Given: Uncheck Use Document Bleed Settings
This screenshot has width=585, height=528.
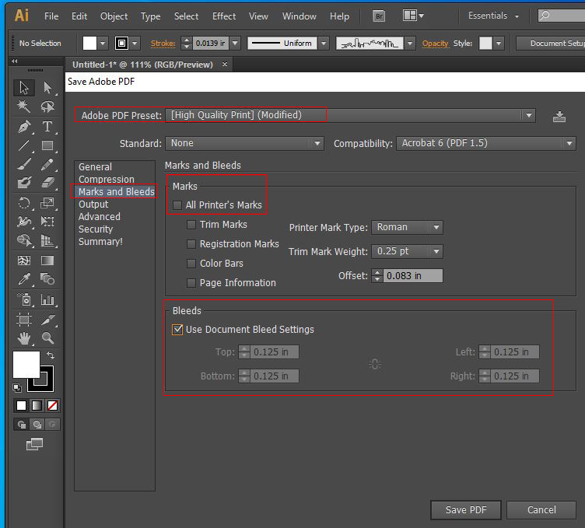Looking at the screenshot, I should click(178, 330).
